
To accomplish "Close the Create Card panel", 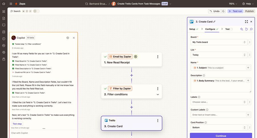I will 251,22.
